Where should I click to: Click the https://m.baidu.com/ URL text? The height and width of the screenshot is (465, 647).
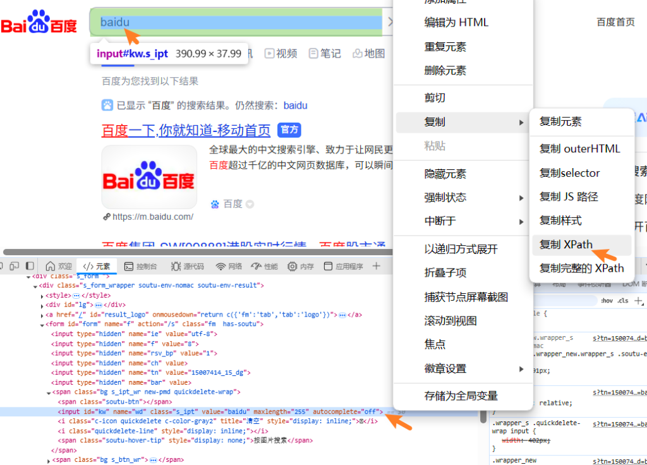[x=153, y=217]
